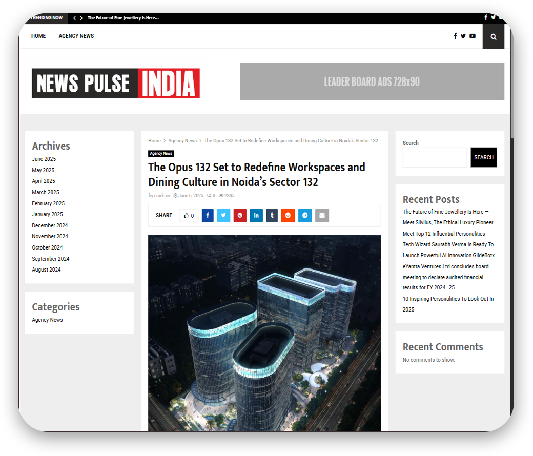Viewport: 533px width, 456px height.
Task: Show the next trending headline with right chevron
Action: (x=81, y=18)
